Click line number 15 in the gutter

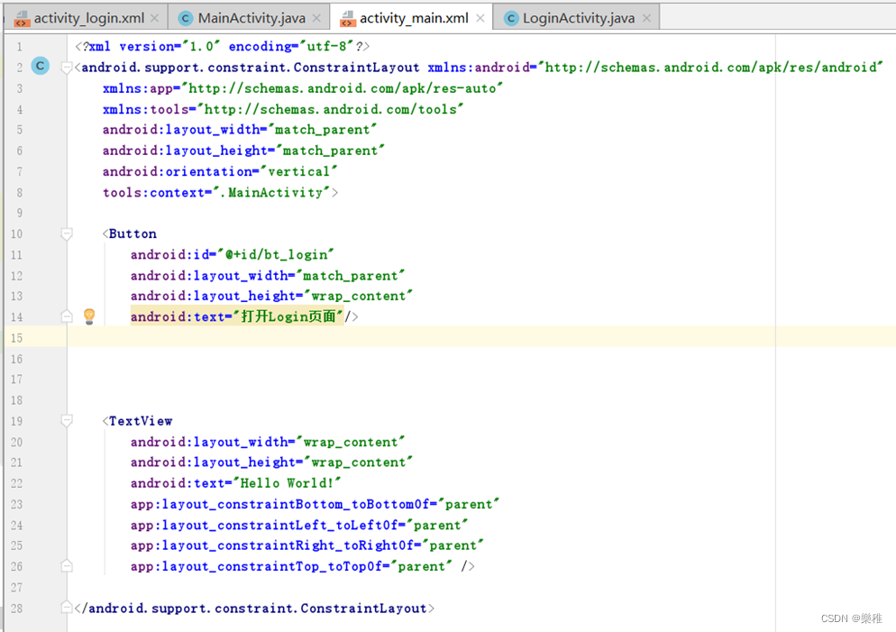pyautogui.click(x=19, y=337)
